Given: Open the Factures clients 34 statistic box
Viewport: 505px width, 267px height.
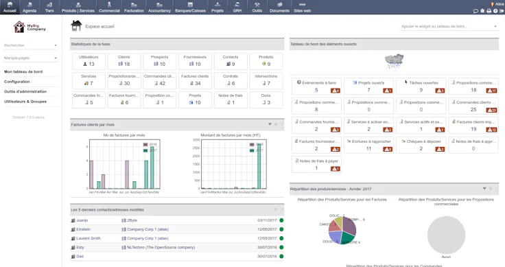Looking at the screenshot, I should 195,80.
